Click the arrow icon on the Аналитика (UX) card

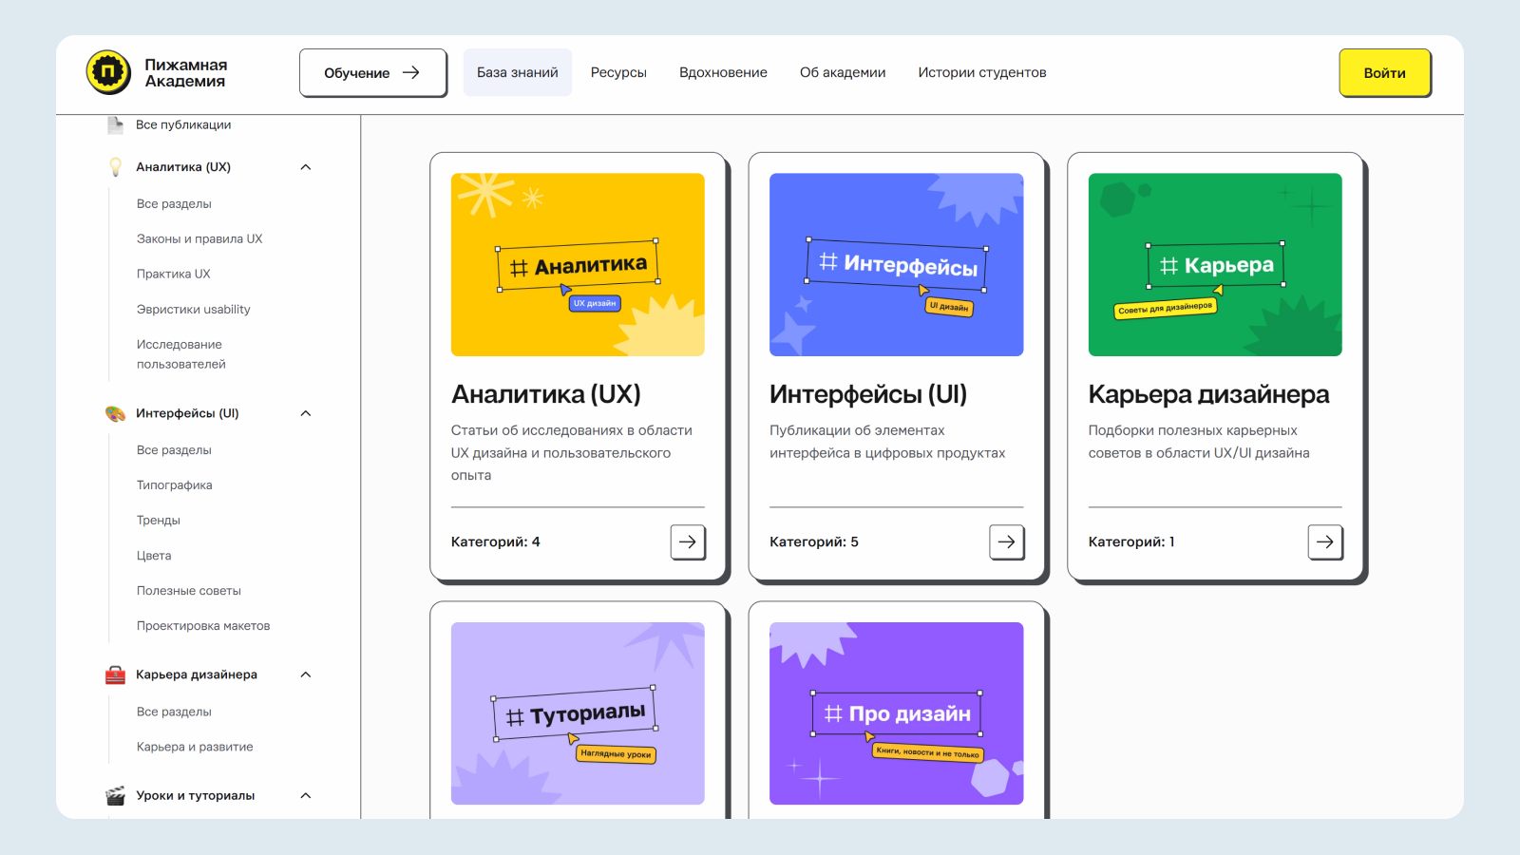[x=688, y=541]
